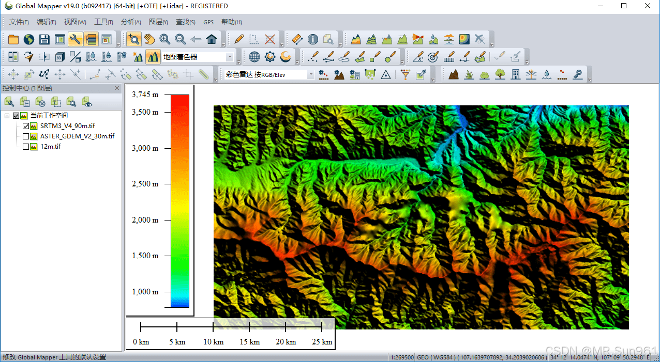Click the globe online data download icon
Image resolution: width=660 pixels, height=362 pixels.
[x=29, y=39]
